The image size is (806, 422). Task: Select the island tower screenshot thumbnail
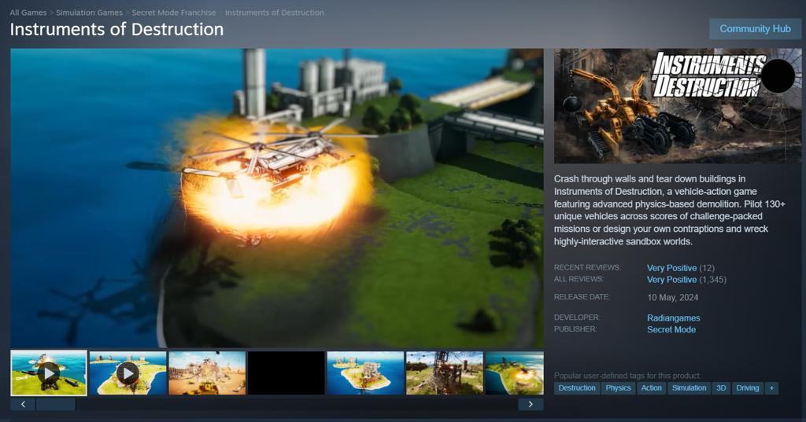pyautogui.click(x=365, y=372)
